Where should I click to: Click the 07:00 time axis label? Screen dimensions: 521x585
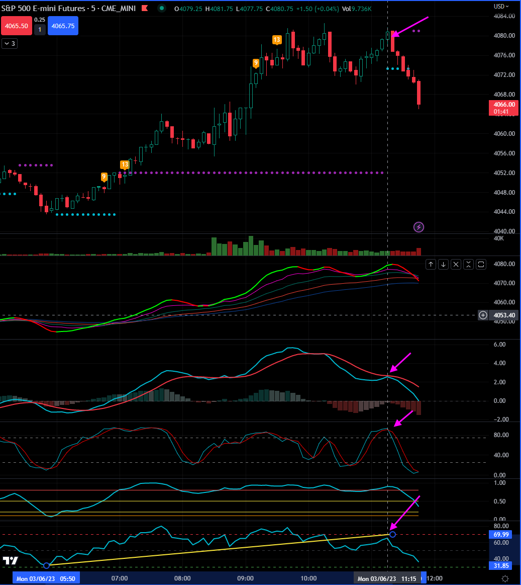click(119, 578)
